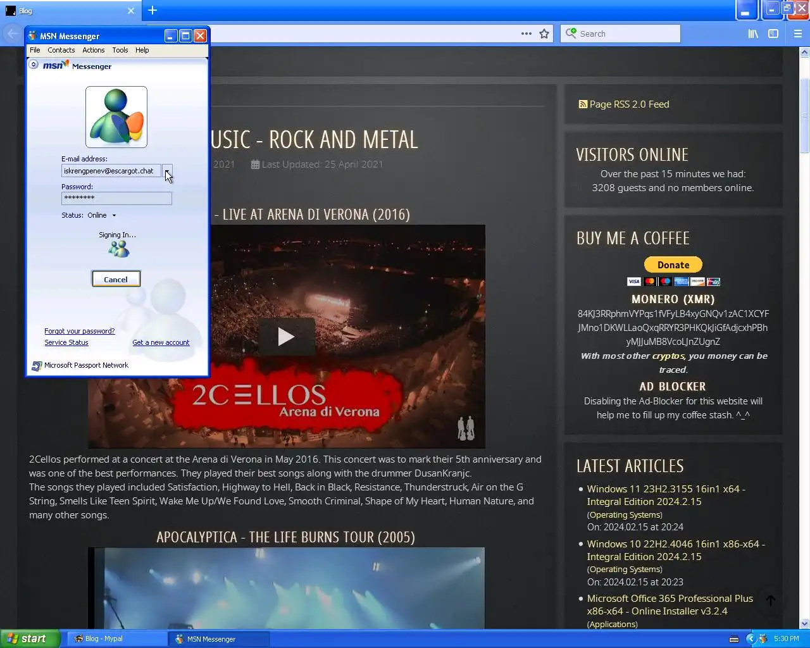Open the Get a new account link
810x648 pixels.
[x=161, y=342]
